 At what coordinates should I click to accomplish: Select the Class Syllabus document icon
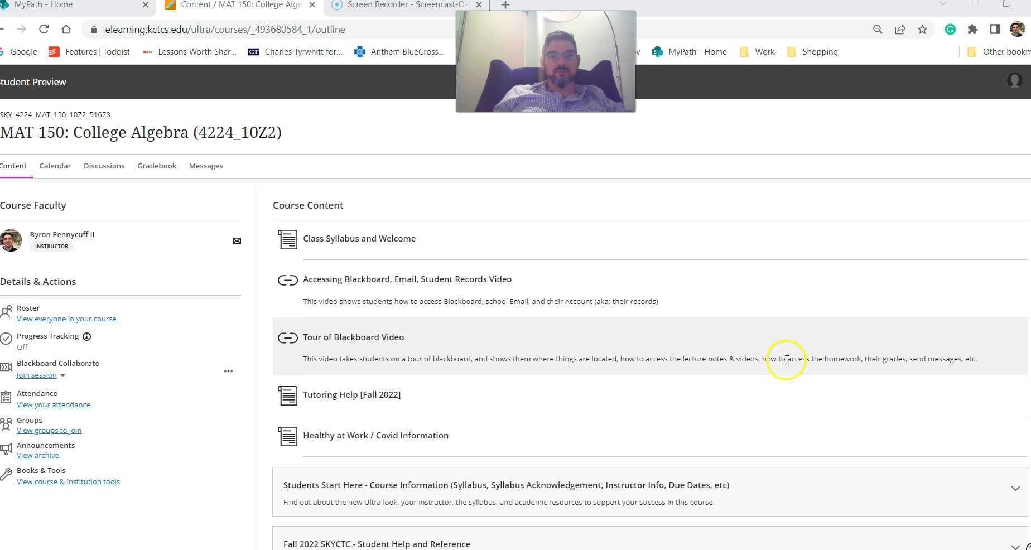pyautogui.click(x=288, y=239)
